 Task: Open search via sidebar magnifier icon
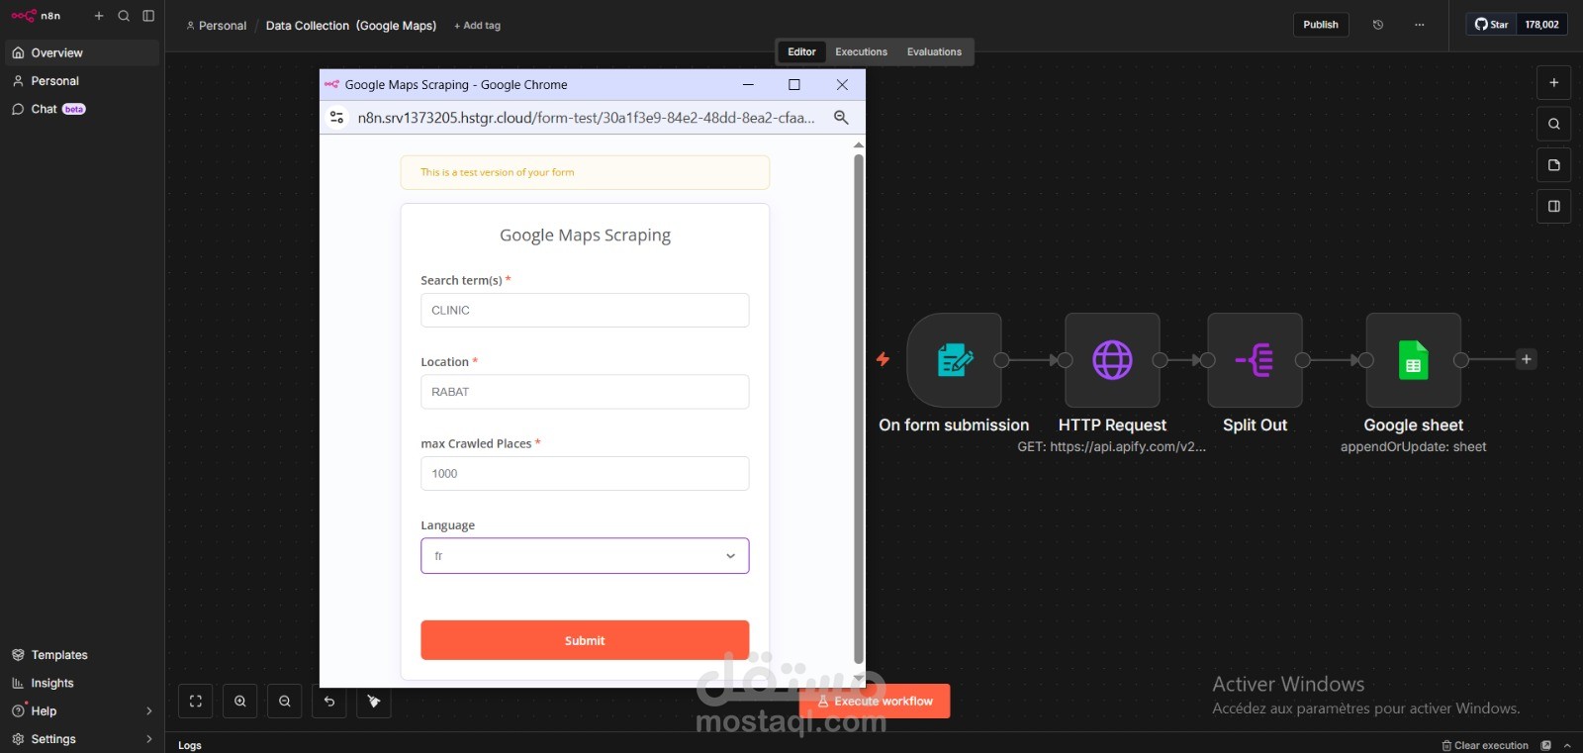click(124, 16)
